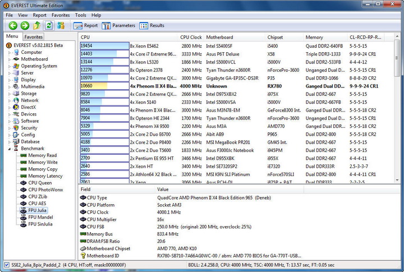Click the 14403 result bar
Viewport: 404px width, 272px height.
coord(104,54)
